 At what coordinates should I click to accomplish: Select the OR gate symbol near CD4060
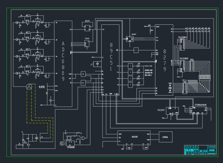click(84, 138)
